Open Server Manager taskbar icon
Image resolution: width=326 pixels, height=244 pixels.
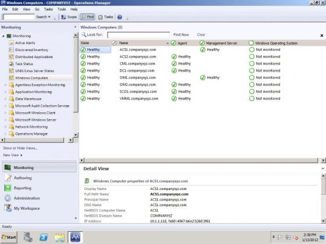[28, 237]
